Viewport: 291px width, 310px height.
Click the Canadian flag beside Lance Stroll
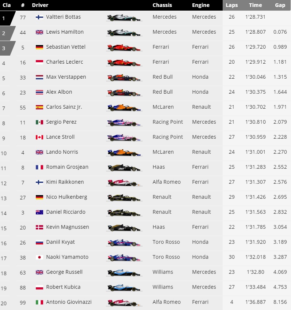(x=39, y=137)
